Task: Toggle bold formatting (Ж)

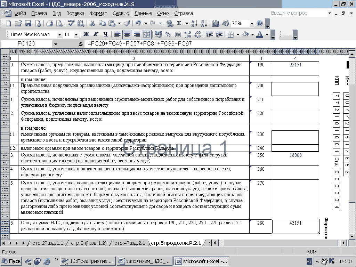Action: click(x=86, y=34)
